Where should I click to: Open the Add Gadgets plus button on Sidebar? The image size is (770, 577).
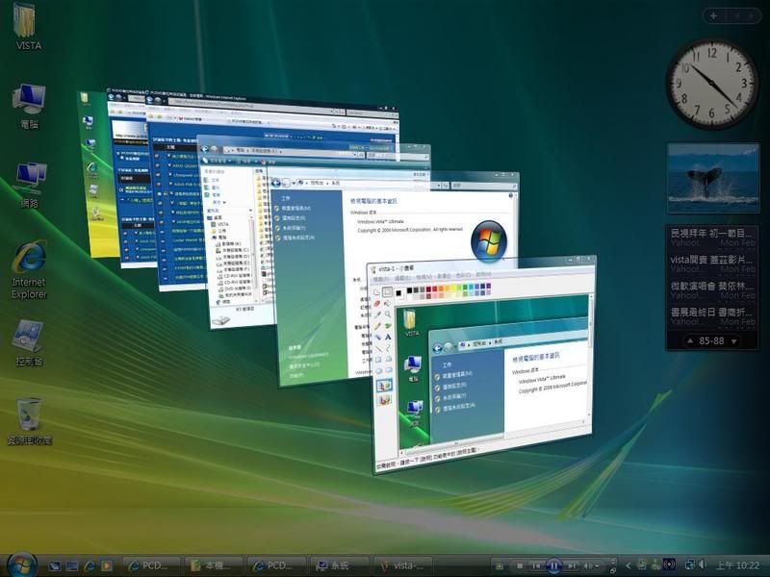tap(713, 16)
